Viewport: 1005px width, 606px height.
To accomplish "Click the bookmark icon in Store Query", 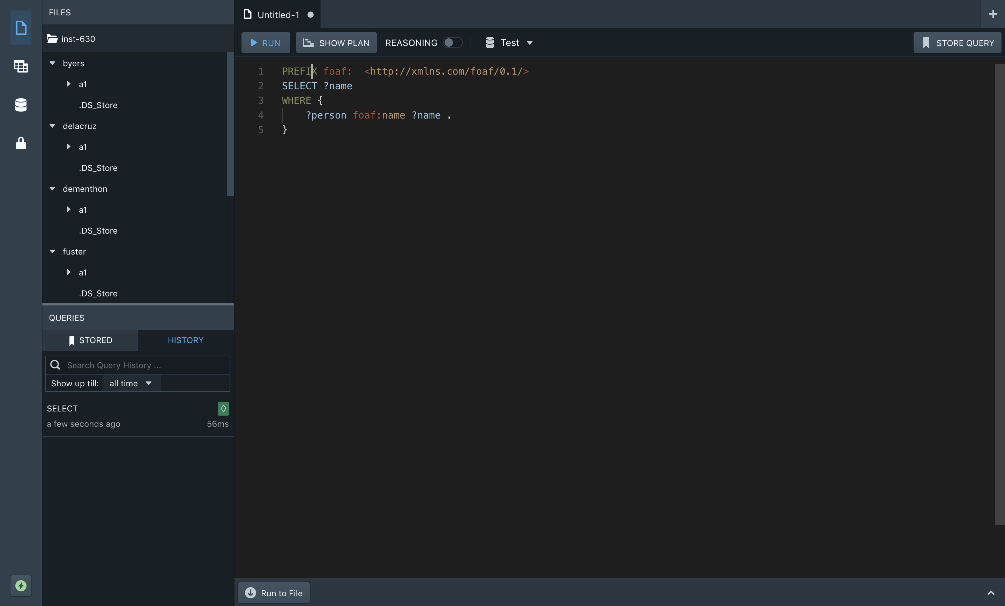I will (926, 43).
